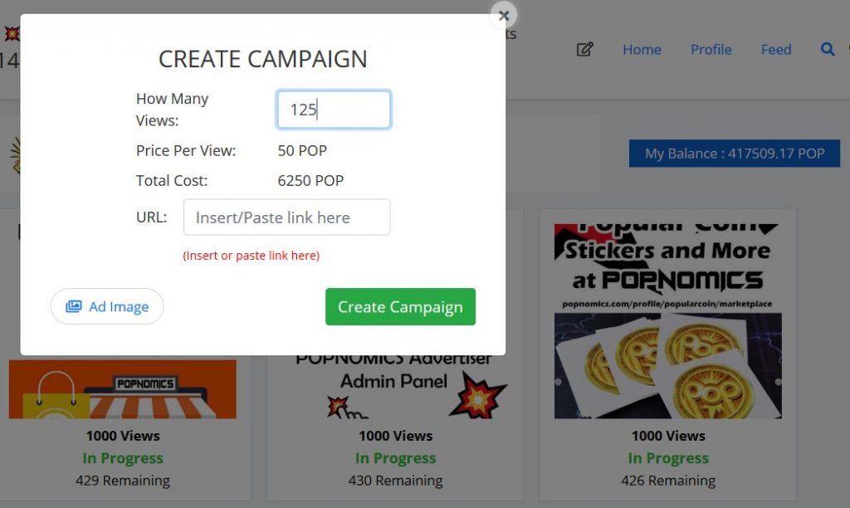Click the My Balance POP button
This screenshot has height=508, width=850.
(734, 154)
